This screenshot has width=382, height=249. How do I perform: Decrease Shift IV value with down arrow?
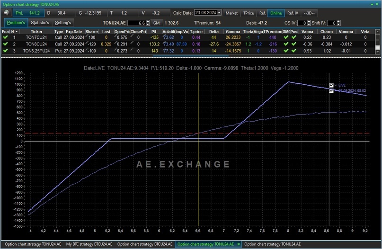(x=338, y=24)
